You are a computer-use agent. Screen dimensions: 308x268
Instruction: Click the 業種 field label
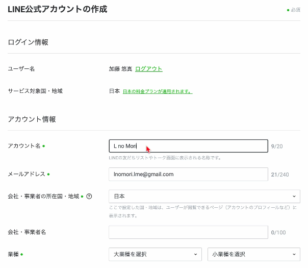[13, 254]
